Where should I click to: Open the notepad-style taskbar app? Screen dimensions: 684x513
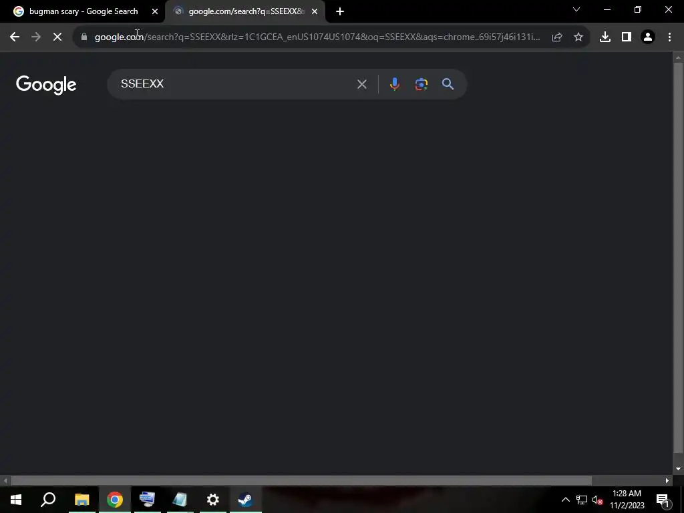click(x=180, y=500)
